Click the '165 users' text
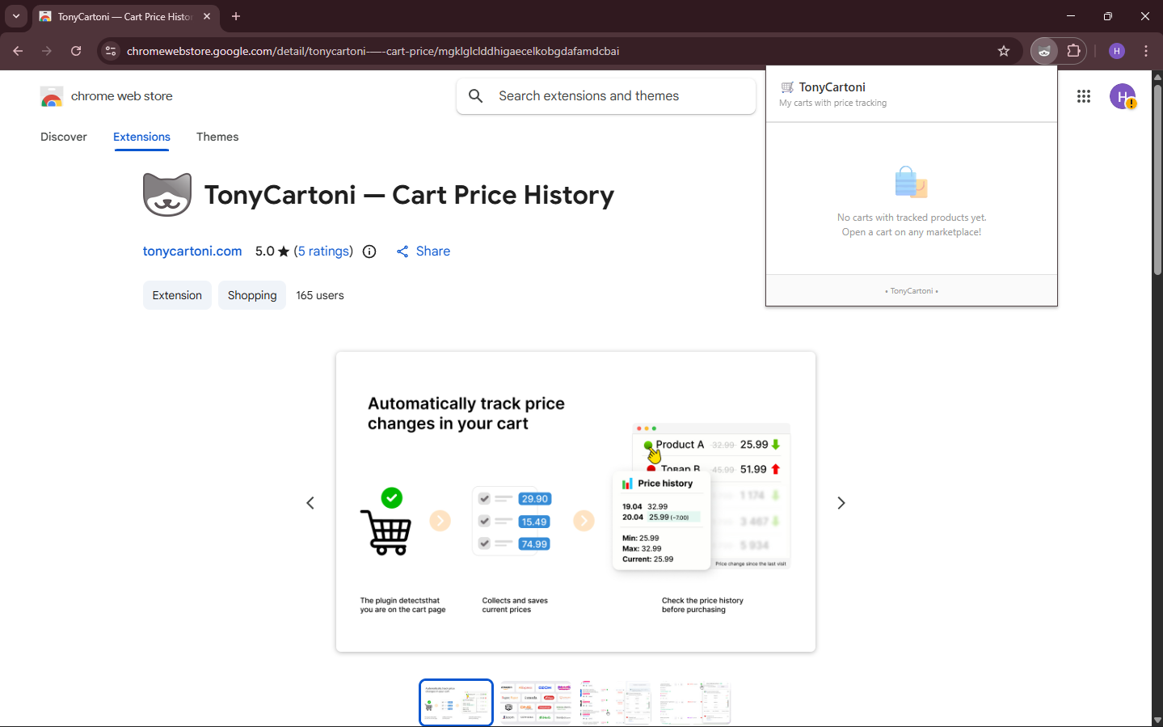1163x727 pixels. 320,295
